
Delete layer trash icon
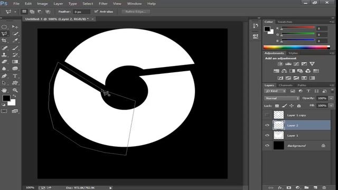click(324, 188)
